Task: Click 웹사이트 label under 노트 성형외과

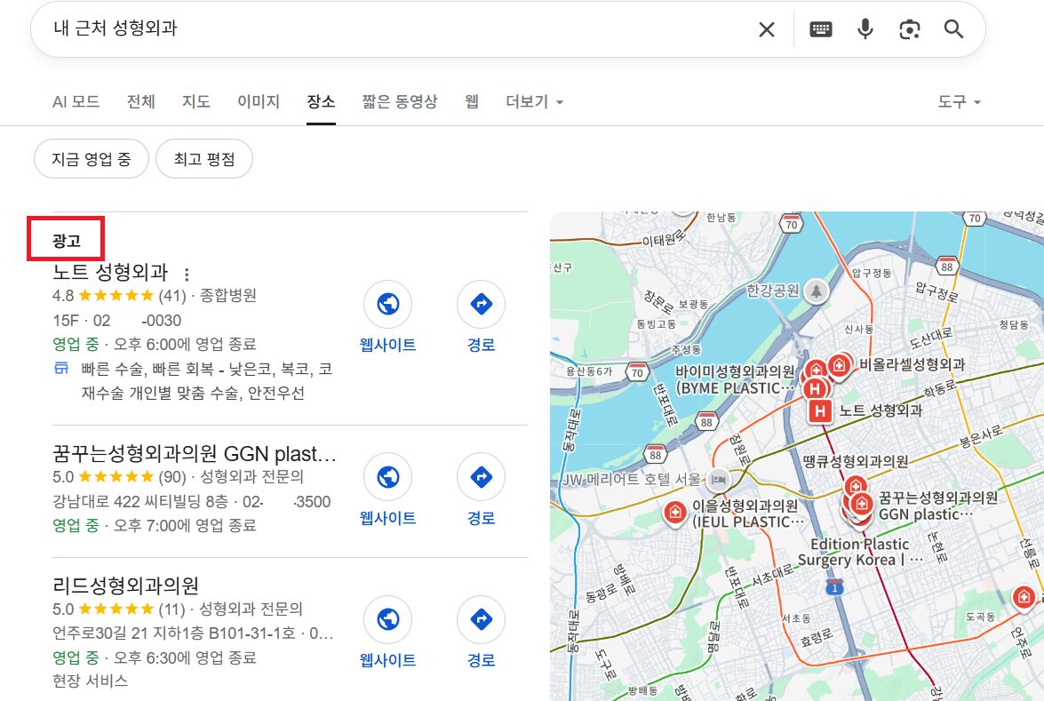Action: [387, 345]
